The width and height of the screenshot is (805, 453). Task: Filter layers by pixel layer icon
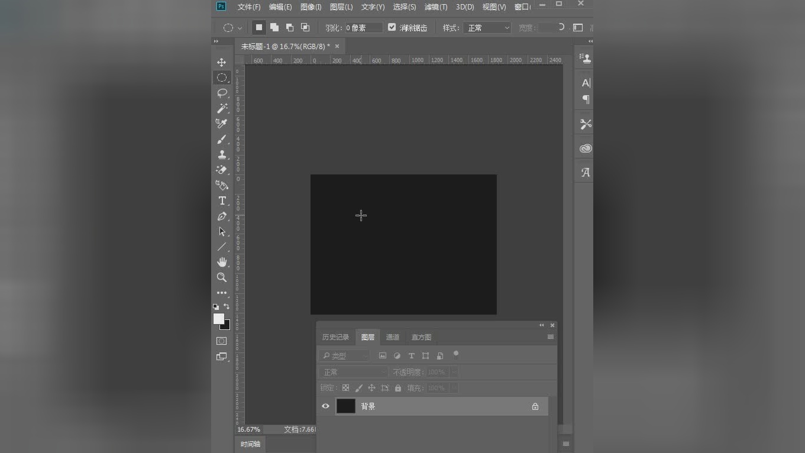(383, 355)
